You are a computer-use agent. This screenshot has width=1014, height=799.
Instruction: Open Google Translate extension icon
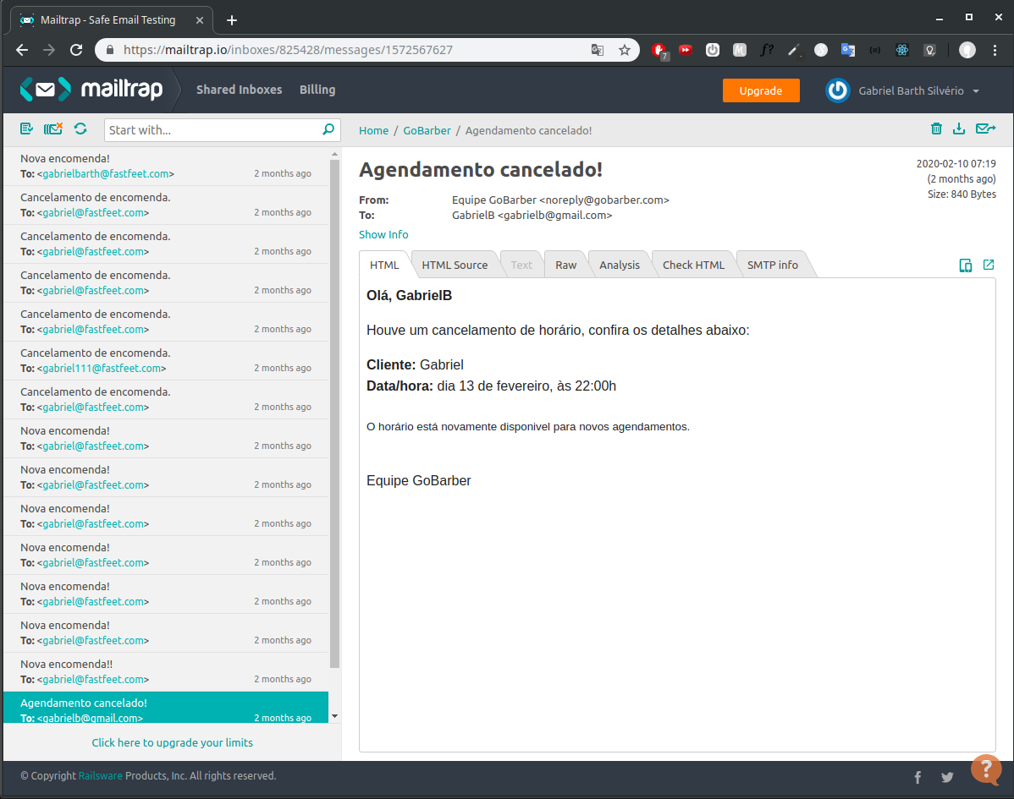[848, 50]
